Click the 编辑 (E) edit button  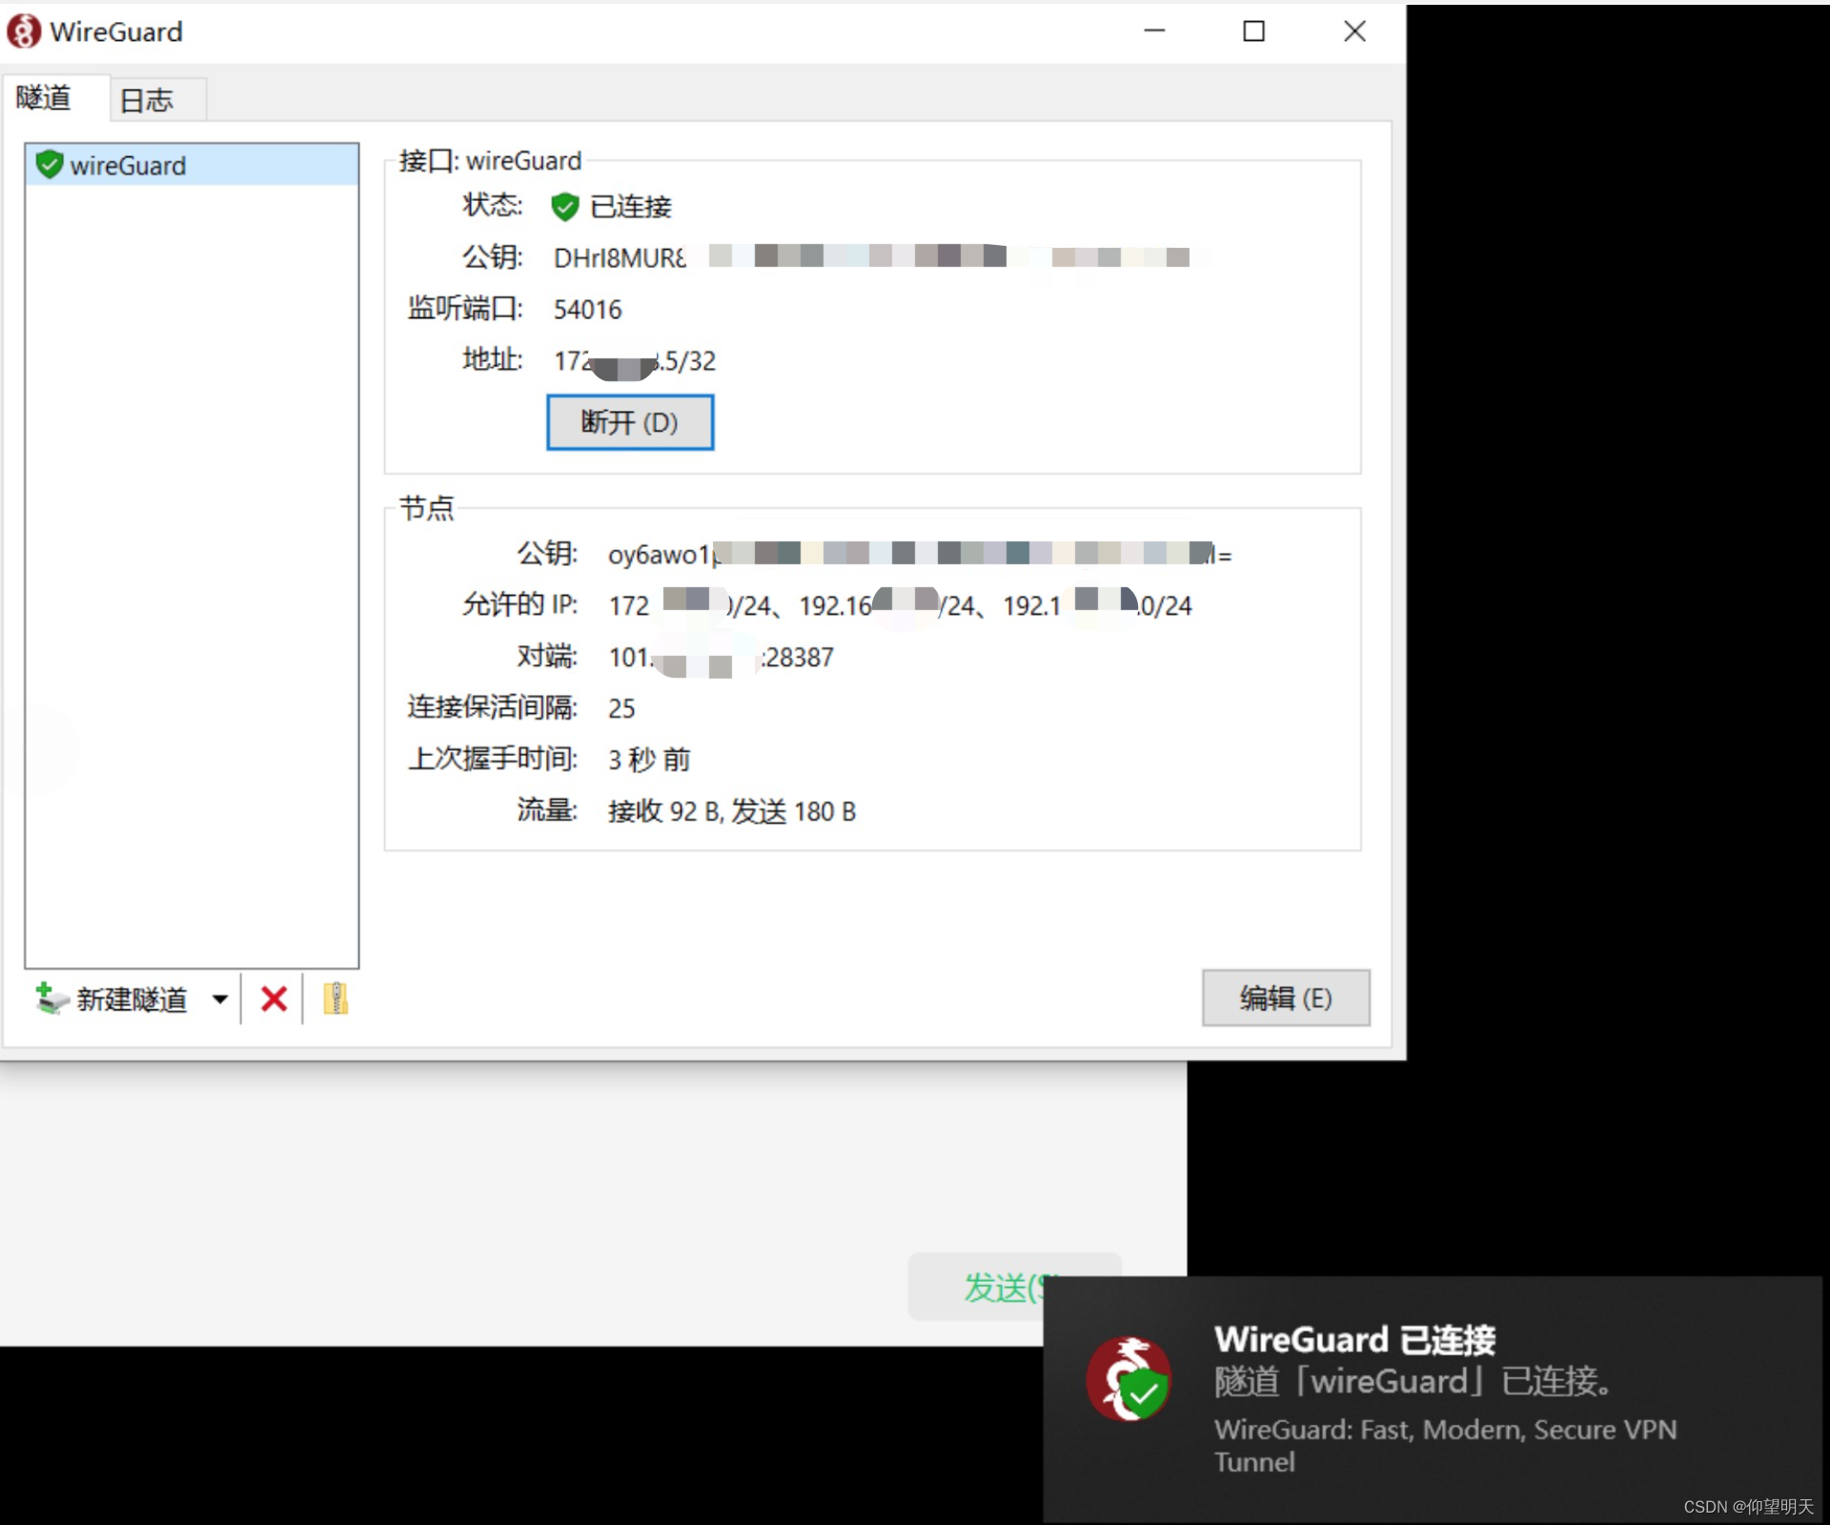1285,998
